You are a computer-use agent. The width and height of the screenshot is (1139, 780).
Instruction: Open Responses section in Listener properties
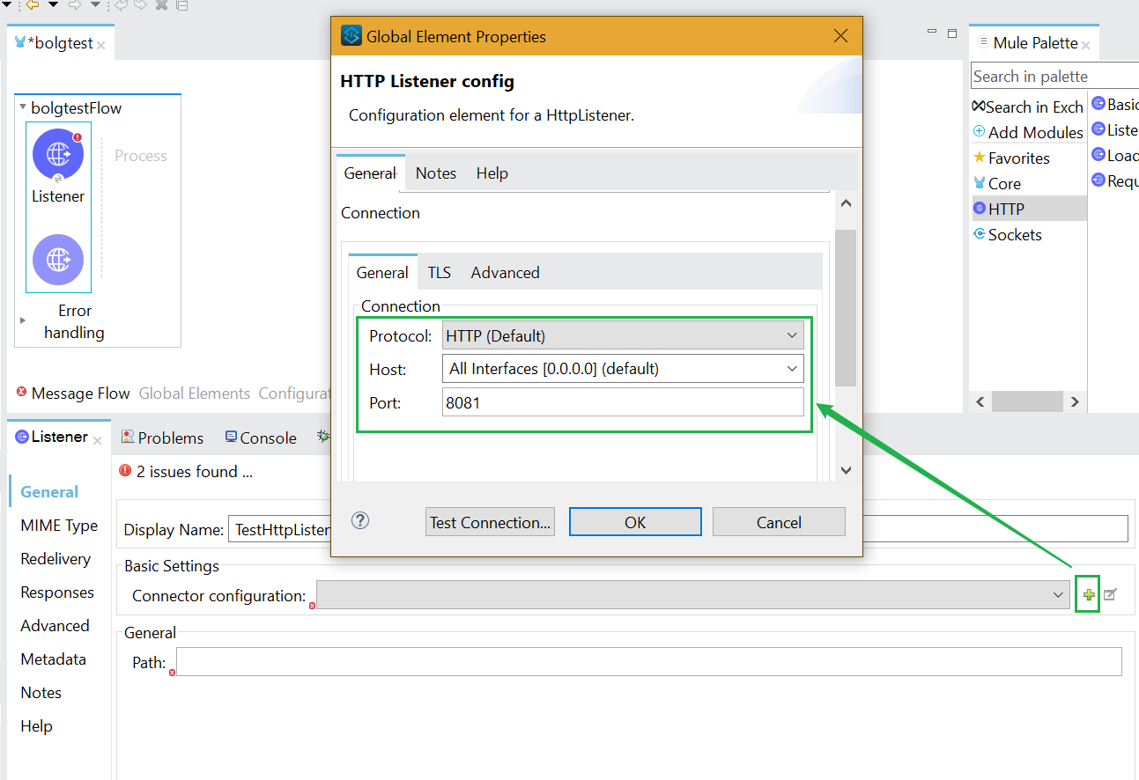pyautogui.click(x=57, y=592)
